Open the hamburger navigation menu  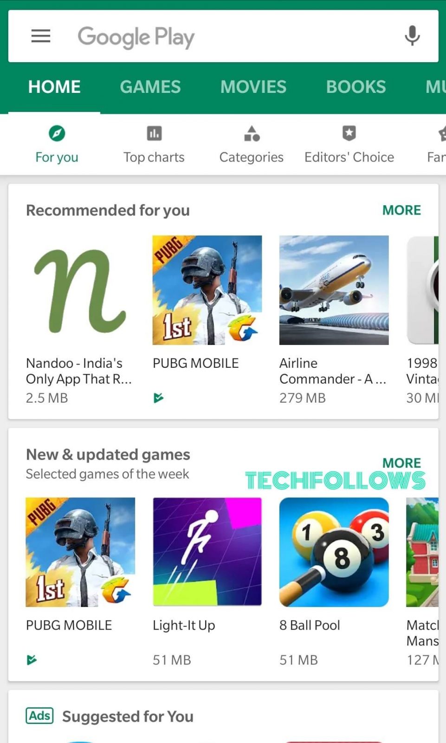tap(41, 36)
